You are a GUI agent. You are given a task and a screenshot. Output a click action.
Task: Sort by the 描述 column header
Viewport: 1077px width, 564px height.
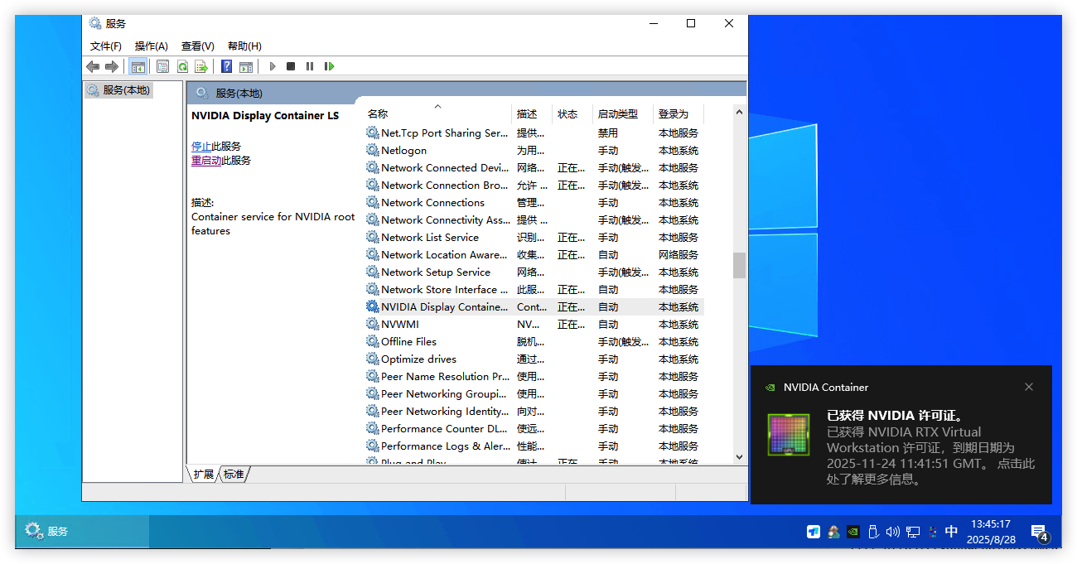(x=532, y=114)
